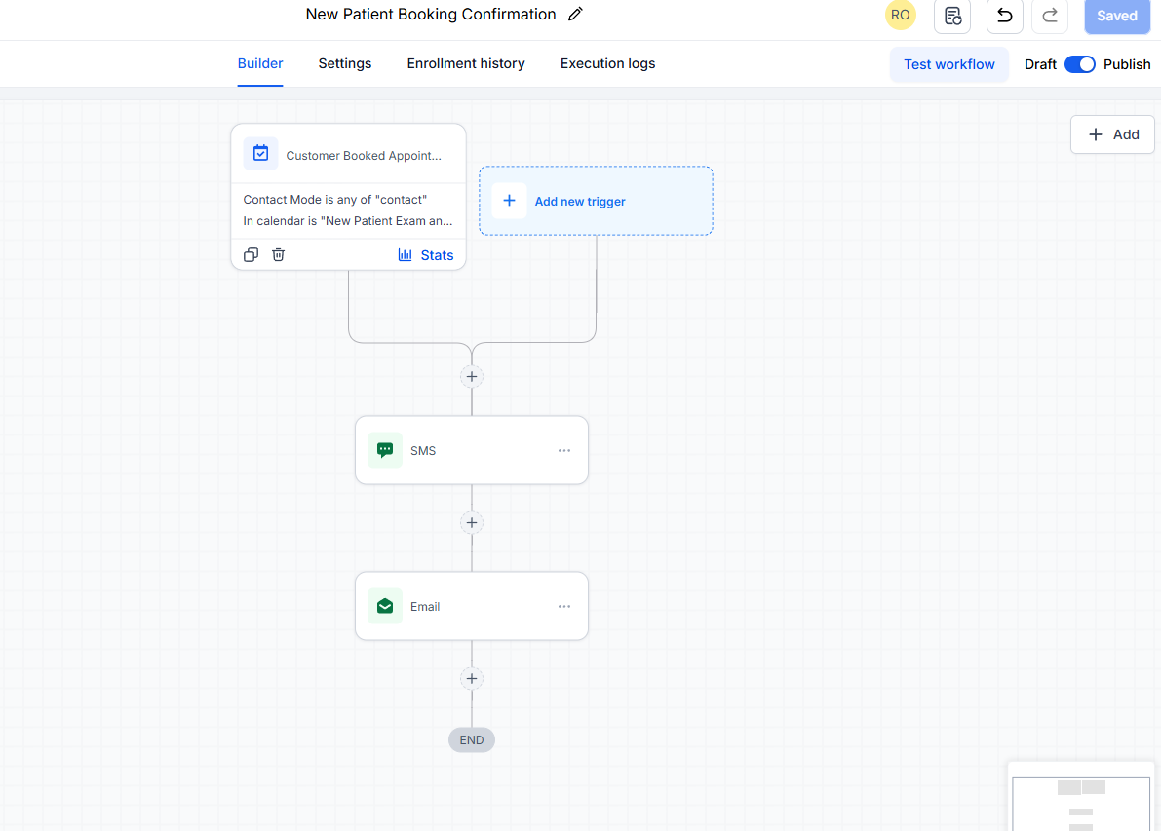Add step above SMS action

472,377
